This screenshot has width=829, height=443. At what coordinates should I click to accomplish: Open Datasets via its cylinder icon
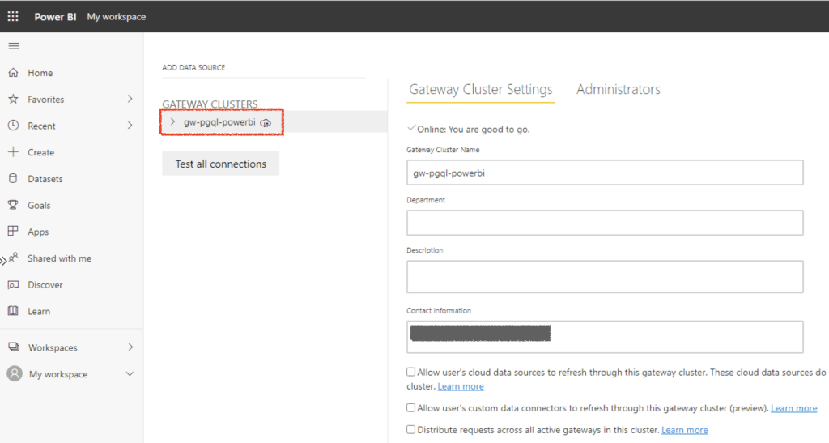tap(13, 179)
